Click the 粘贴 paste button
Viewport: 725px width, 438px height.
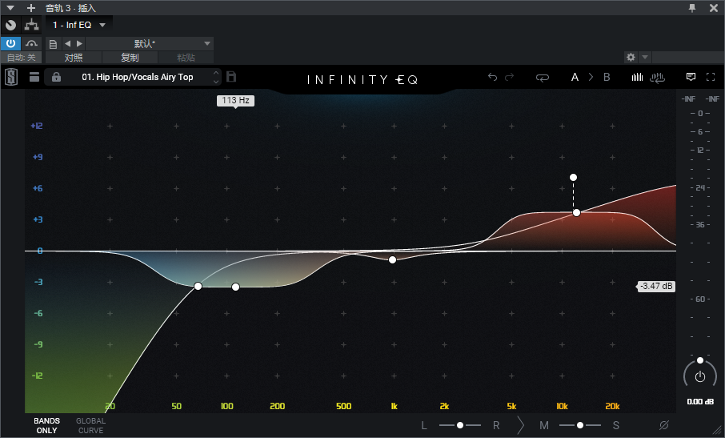(x=186, y=58)
